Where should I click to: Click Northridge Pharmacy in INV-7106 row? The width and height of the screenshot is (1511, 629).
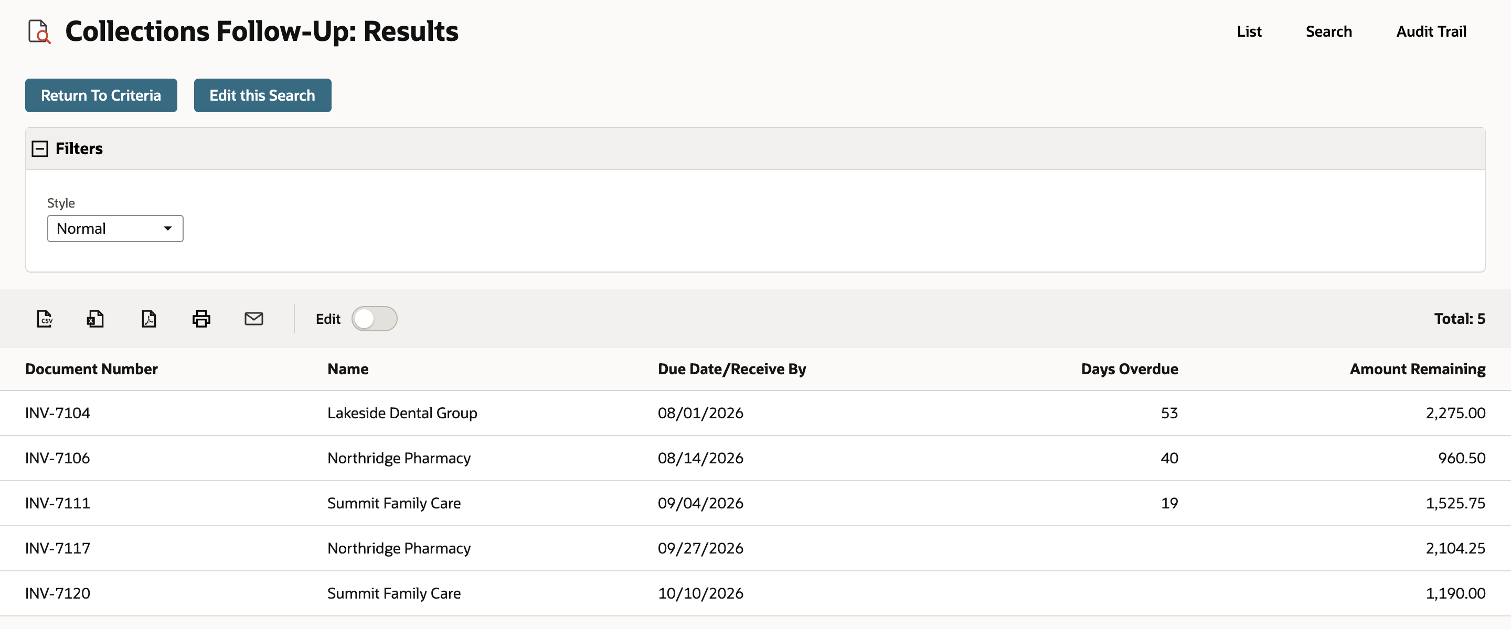click(x=399, y=458)
